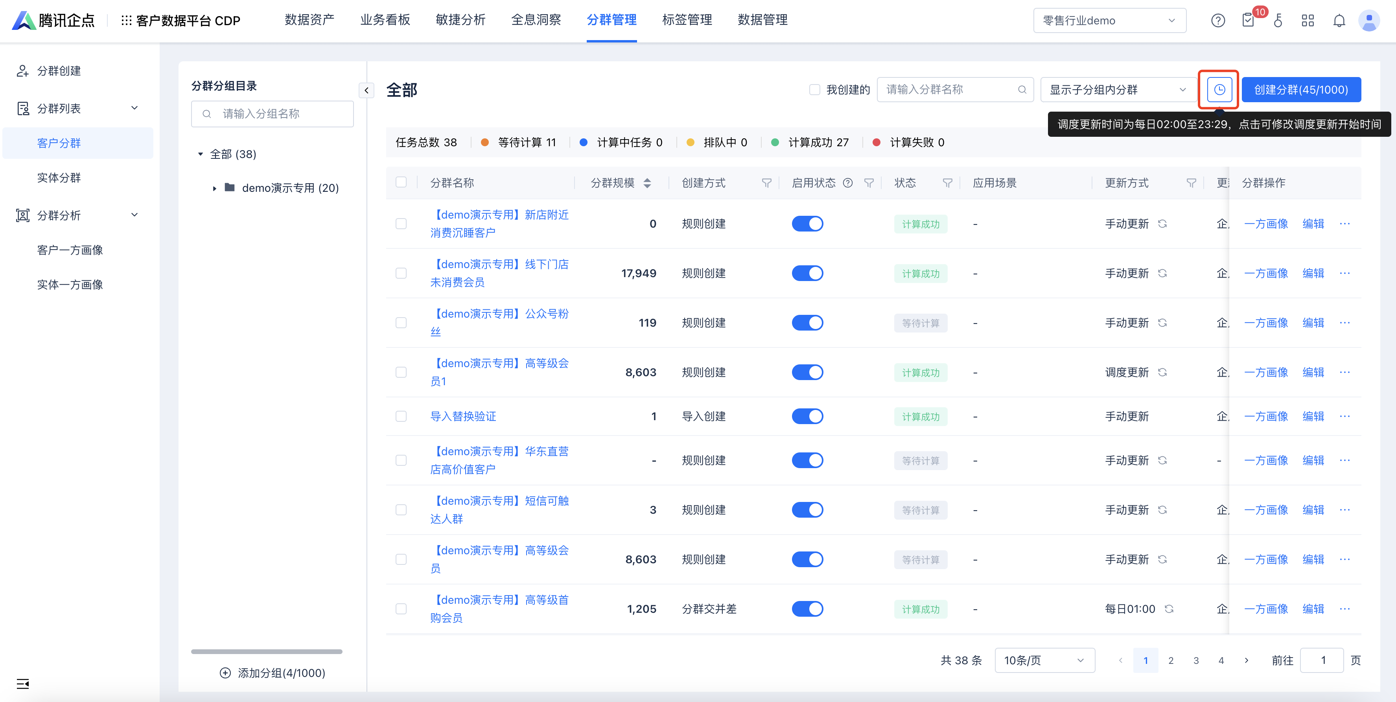Refresh icon for 线下门店未消费会员 row
1396x702 pixels.
point(1162,273)
